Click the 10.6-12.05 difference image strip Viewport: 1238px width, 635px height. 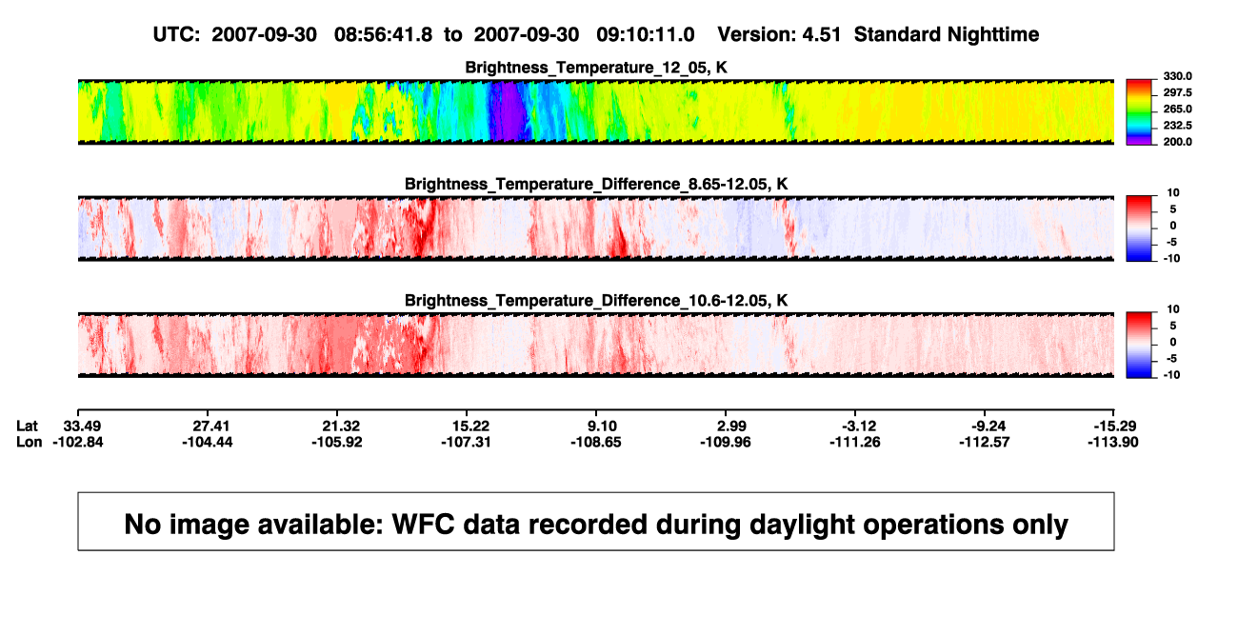[596, 345]
